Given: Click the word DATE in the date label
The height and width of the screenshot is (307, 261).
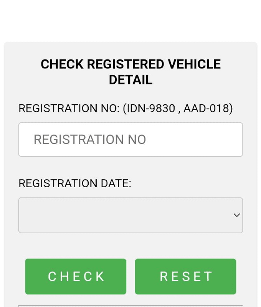Looking at the screenshot, I should tap(116, 183).
